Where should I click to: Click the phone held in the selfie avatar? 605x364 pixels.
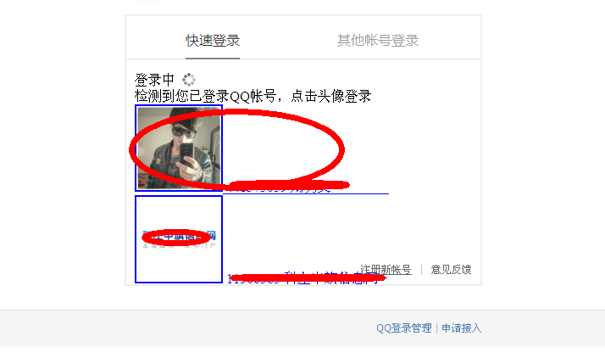click(x=186, y=154)
